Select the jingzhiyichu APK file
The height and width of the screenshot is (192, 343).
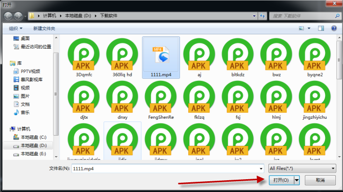(x=315, y=100)
